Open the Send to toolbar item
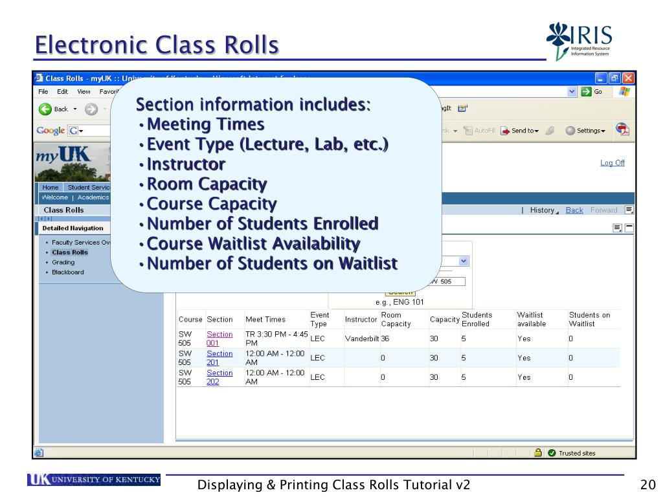 520,131
